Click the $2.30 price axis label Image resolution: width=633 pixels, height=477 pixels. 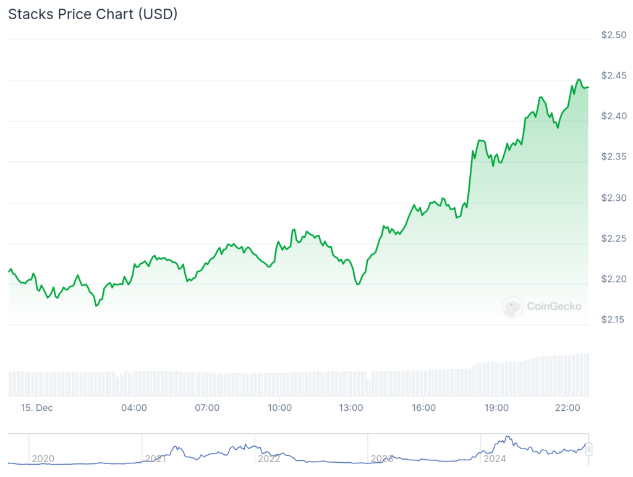[x=614, y=198]
